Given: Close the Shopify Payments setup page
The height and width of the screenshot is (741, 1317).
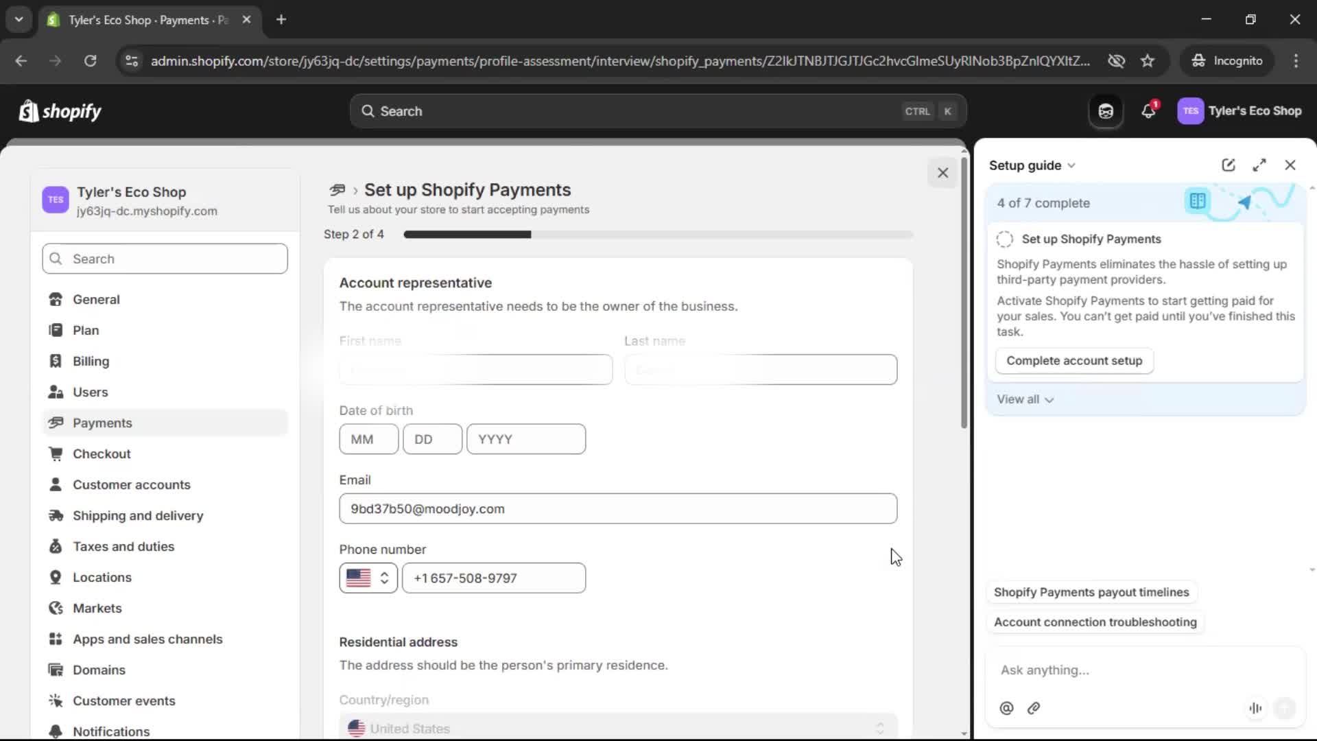Looking at the screenshot, I should pos(942,173).
